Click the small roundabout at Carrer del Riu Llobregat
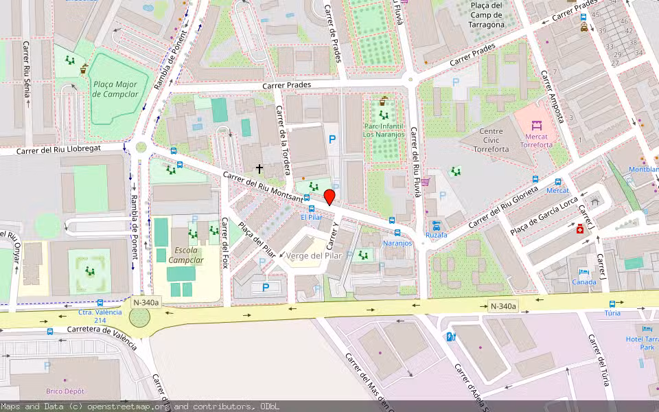Screen dimensions: 659x412 (141, 147)
